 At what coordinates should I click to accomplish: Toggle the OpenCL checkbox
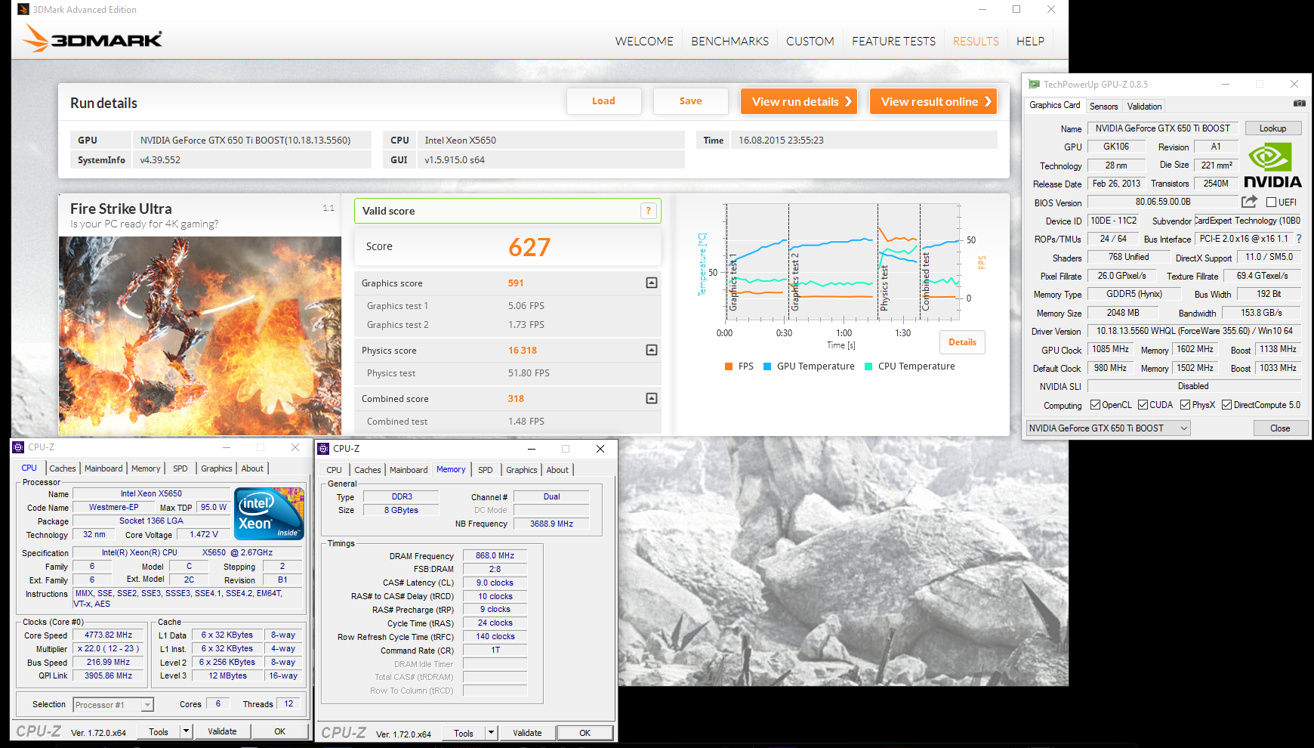[1095, 405]
